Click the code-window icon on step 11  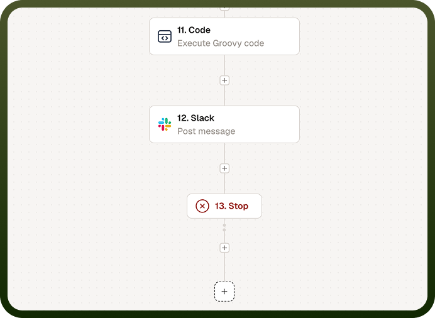165,36
